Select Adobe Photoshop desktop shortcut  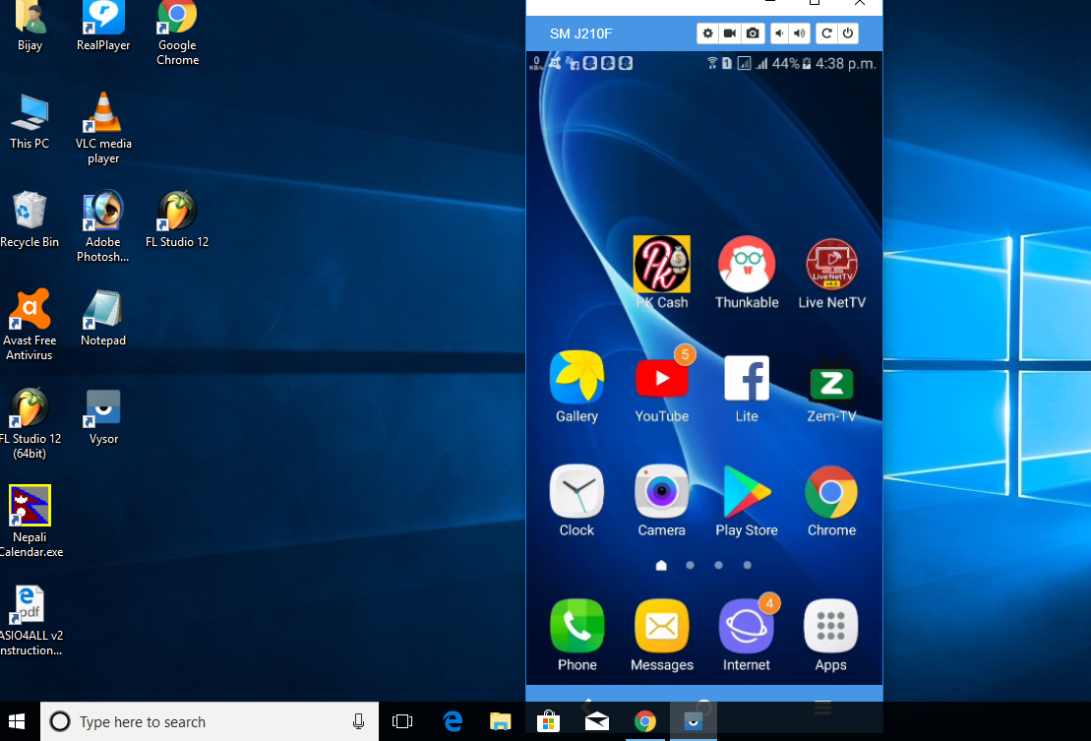[103, 226]
